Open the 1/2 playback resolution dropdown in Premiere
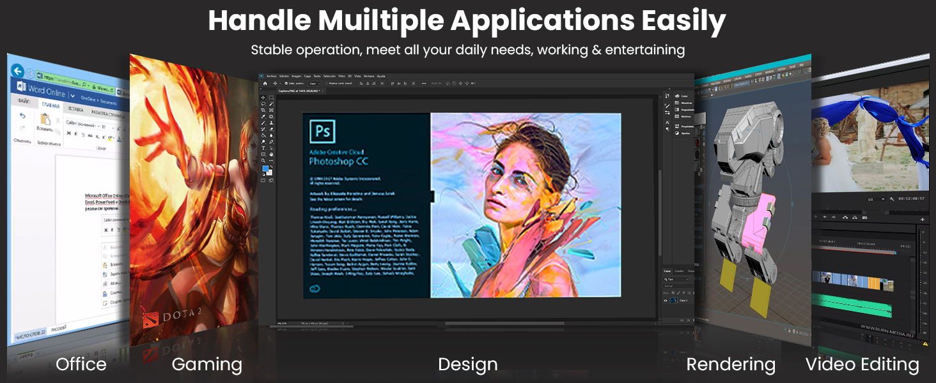Viewport: 936px width, 383px height. point(877,199)
